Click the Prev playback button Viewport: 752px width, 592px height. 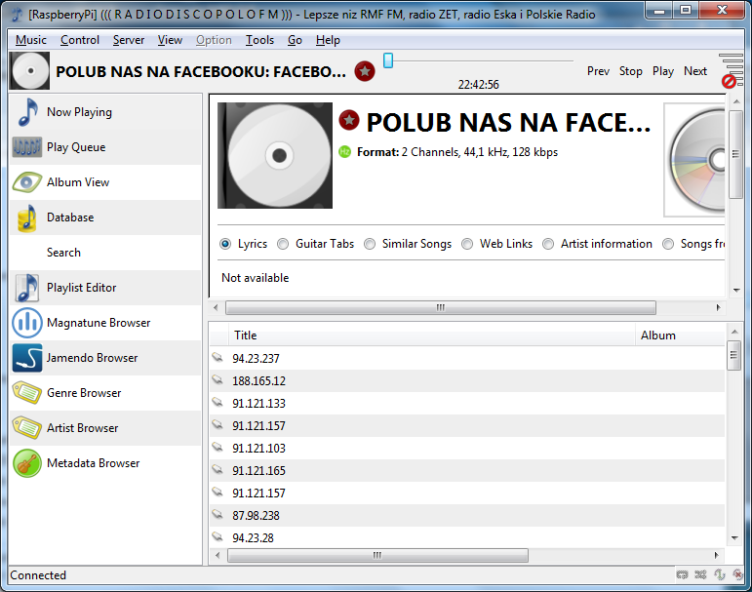point(598,71)
